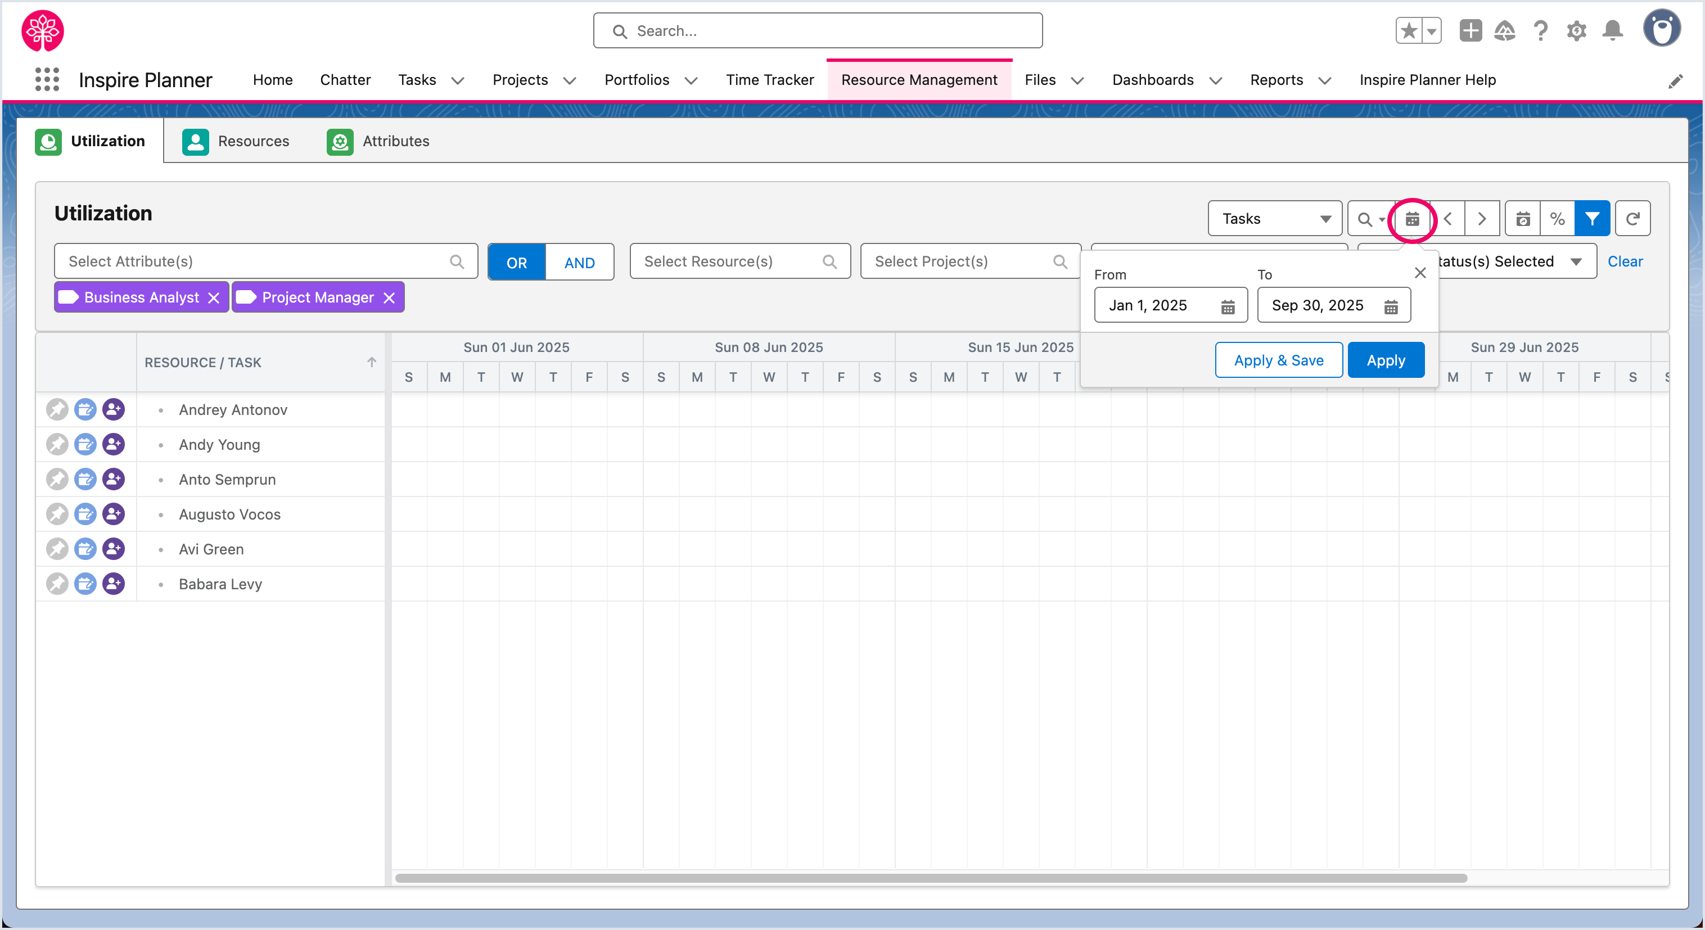Click Babara Levy's assign user icon
Screen dimensions: 1705x930
tap(114, 584)
